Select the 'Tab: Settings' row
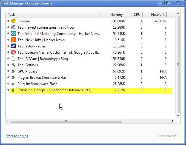 coord(91,65)
